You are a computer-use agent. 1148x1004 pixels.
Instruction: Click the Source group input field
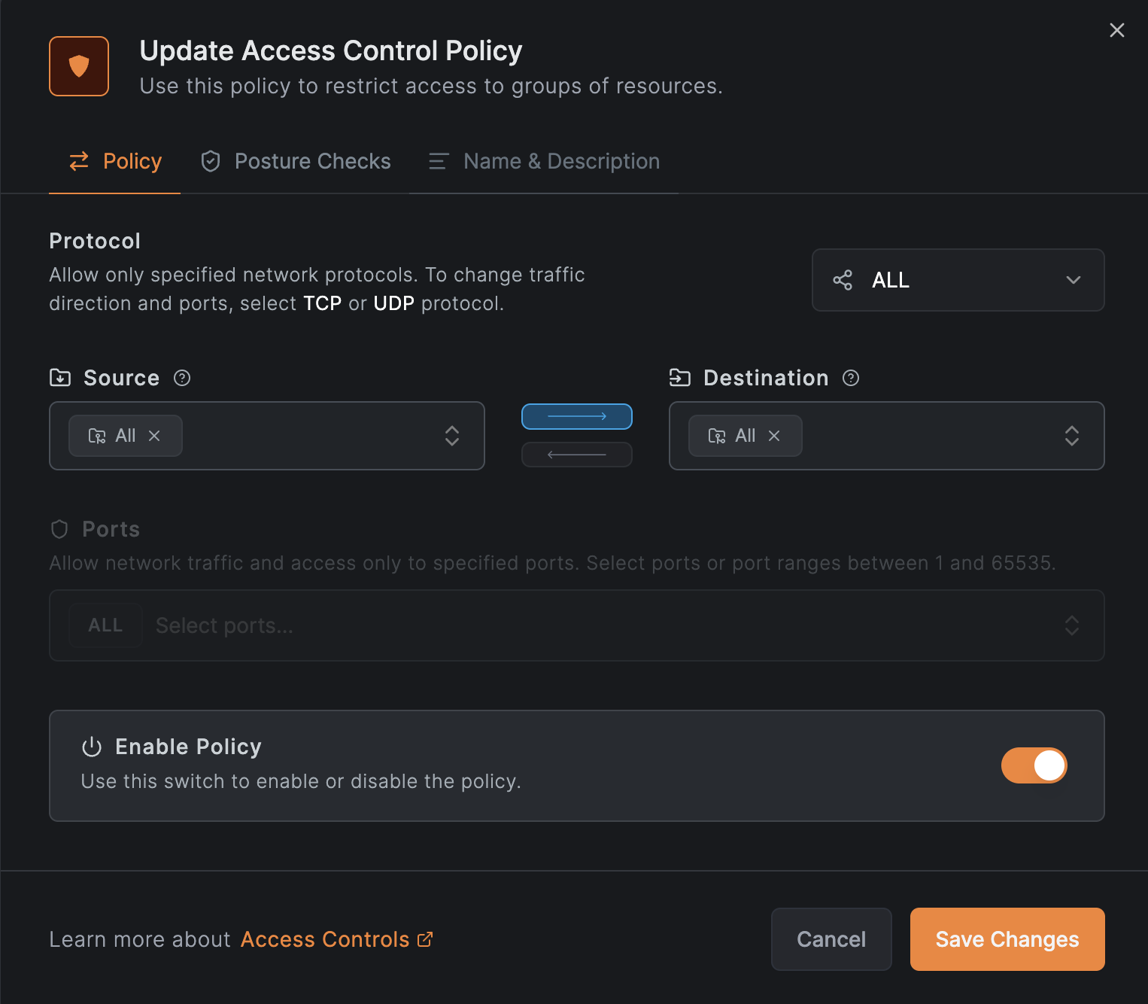coord(267,436)
